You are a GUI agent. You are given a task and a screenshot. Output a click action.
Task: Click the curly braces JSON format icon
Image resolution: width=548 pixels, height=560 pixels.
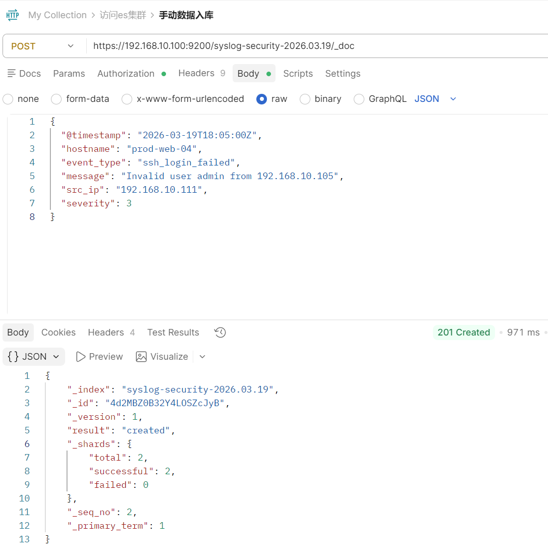14,357
